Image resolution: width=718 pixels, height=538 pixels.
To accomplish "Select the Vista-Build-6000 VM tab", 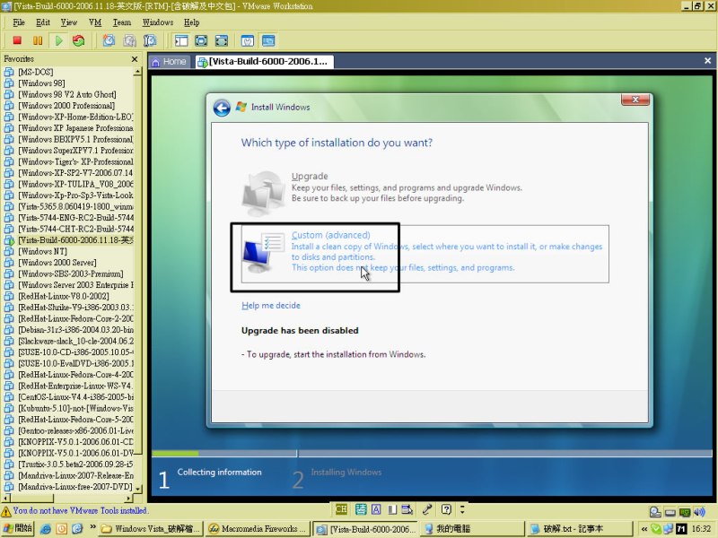I will click(263, 62).
